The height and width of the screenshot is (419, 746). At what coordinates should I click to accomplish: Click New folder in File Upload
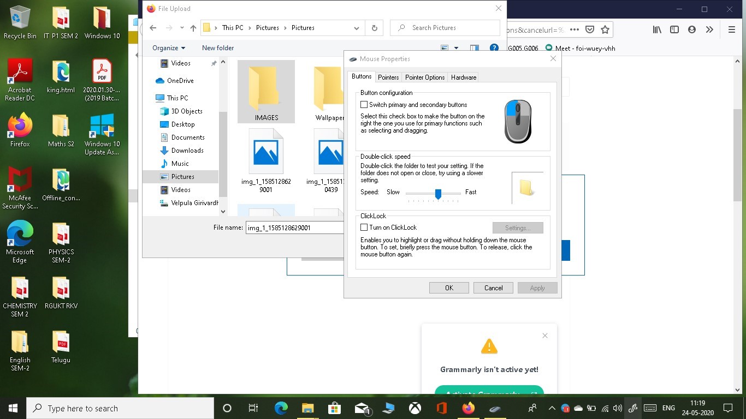click(218, 48)
